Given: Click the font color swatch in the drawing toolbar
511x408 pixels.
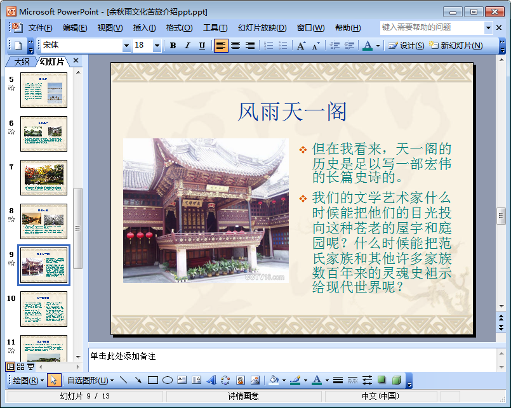Looking at the screenshot, I should click(x=316, y=381).
